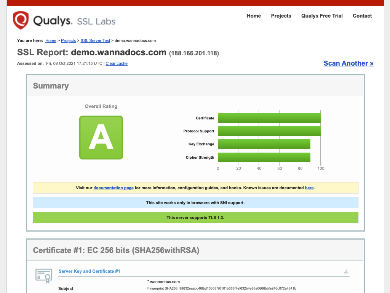Click the Certificate score bar
The image size is (390, 293).
pos(269,118)
